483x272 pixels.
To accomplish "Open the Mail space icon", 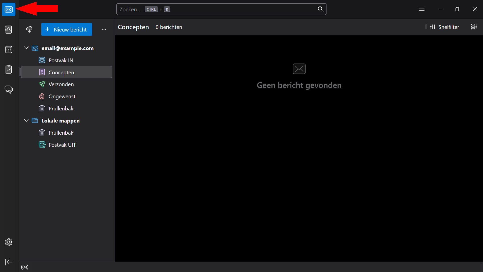I will point(9,10).
